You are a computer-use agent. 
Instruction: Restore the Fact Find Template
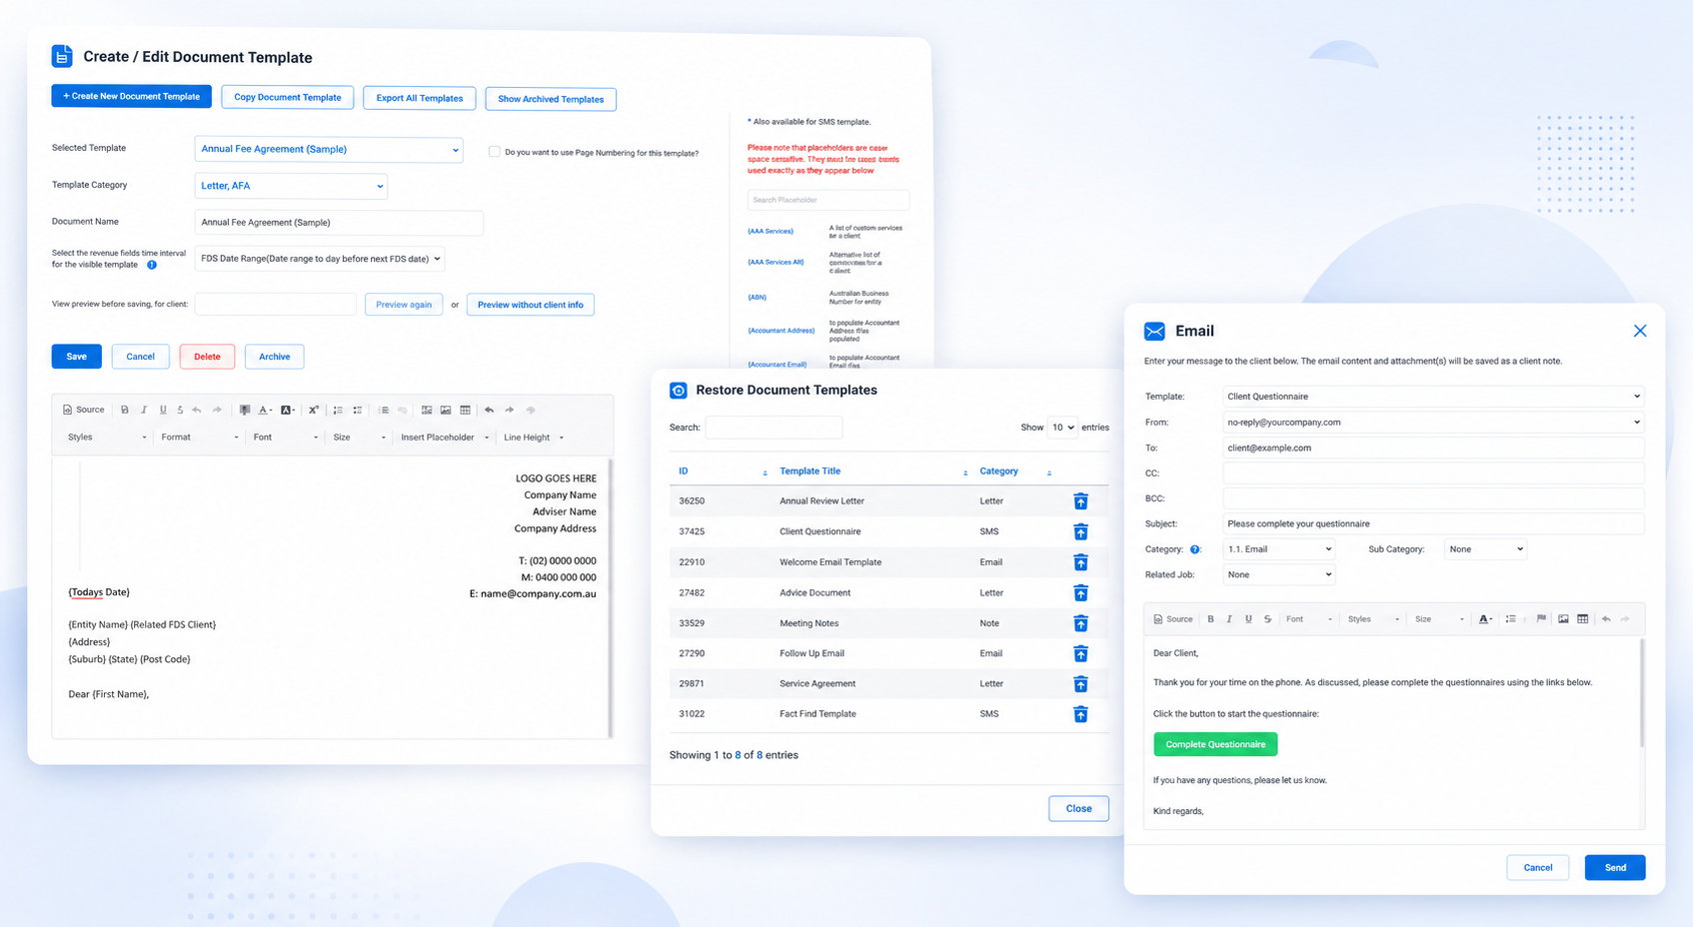1080,714
